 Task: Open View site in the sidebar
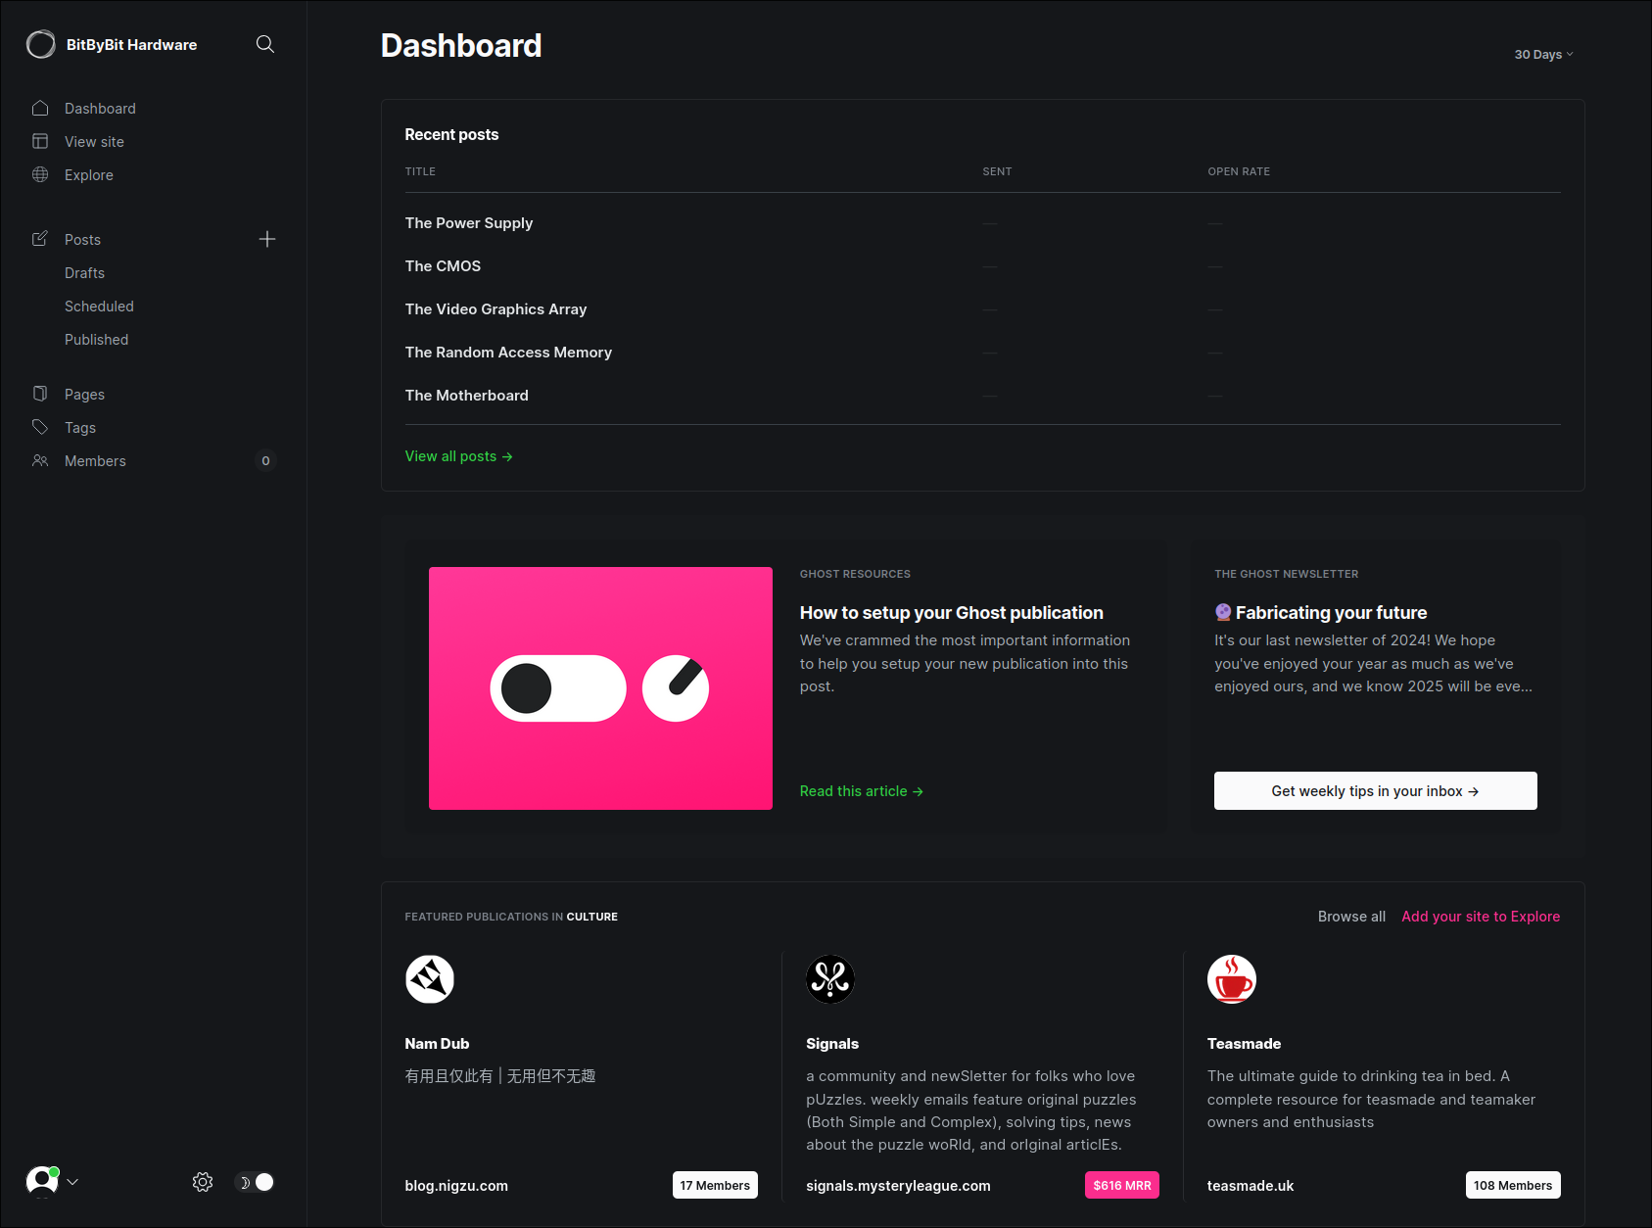94,142
